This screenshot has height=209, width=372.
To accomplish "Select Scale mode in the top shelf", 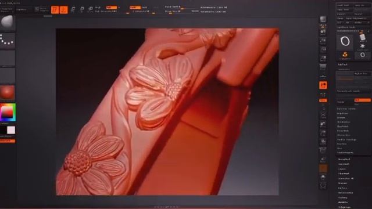I will (x=82, y=10).
